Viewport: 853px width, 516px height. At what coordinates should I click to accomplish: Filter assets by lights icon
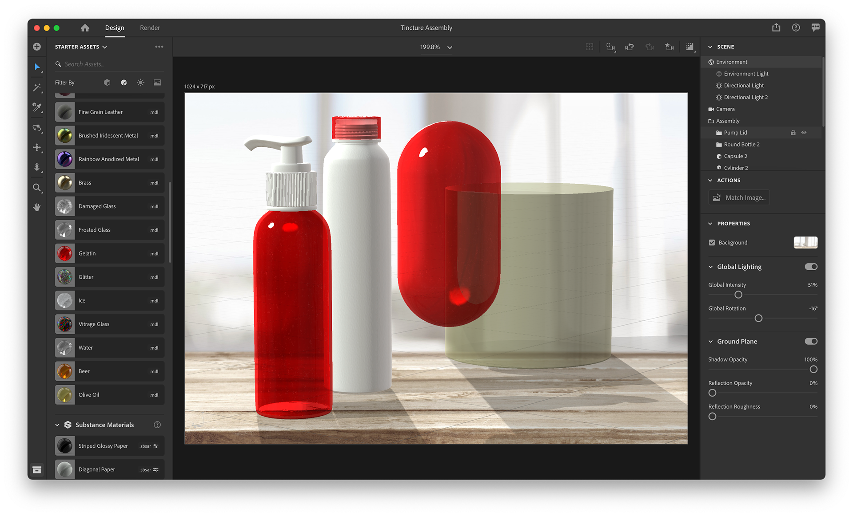pos(140,83)
